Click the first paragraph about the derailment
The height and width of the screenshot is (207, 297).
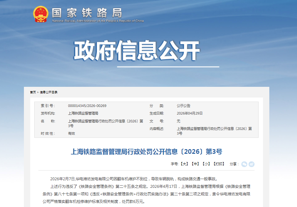[134, 179]
